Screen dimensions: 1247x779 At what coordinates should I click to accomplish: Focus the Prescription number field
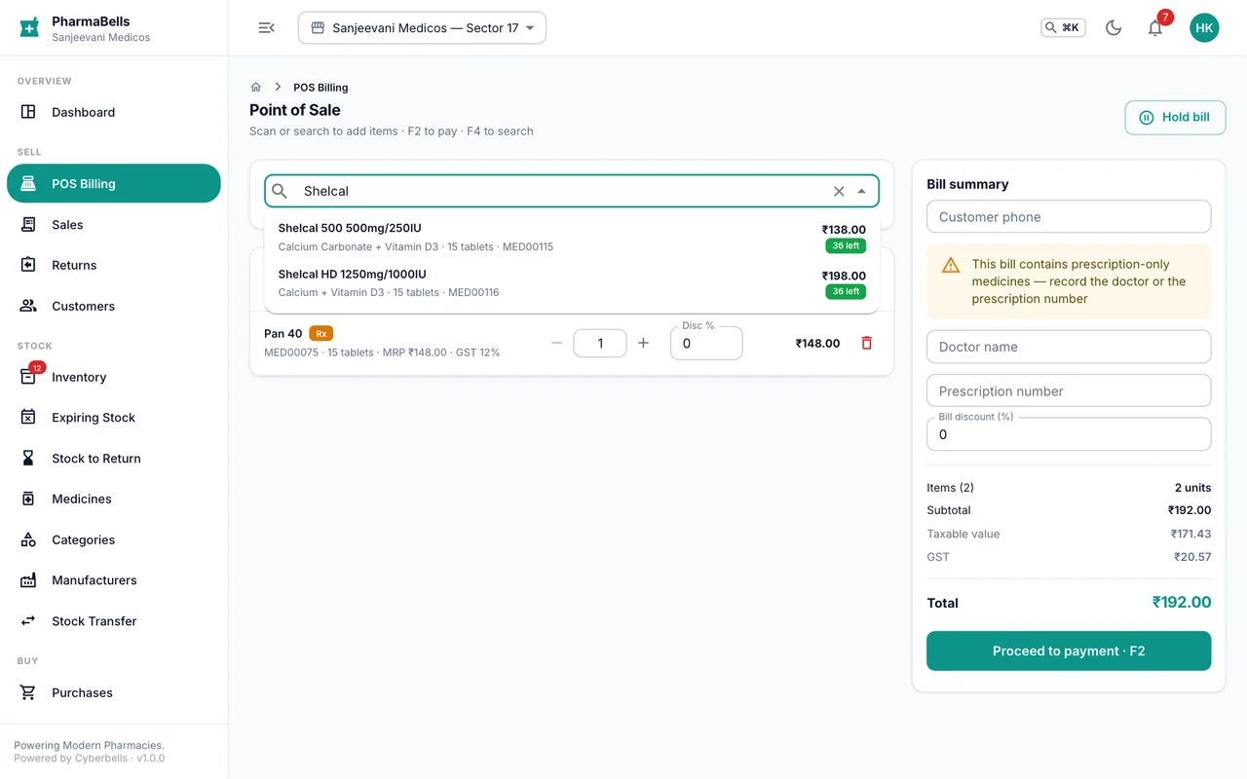click(1069, 390)
